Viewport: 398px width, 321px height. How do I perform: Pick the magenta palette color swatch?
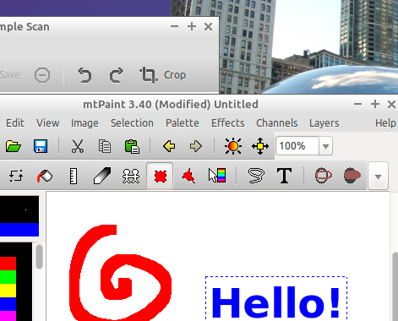pyautogui.click(x=8, y=316)
